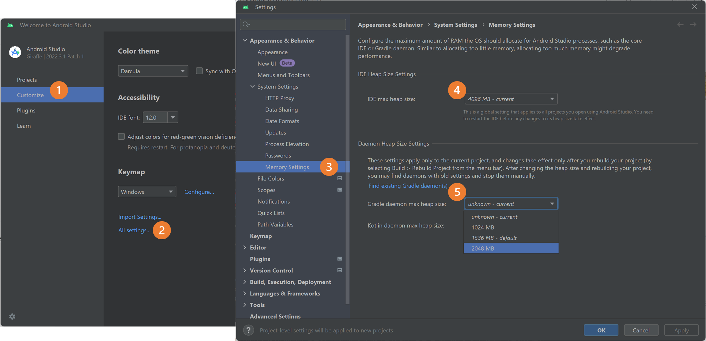The width and height of the screenshot is (706, 341).
Task: Click the back navigation arrow in Settings
Action: pyautogui.click(x=680, y=25)
